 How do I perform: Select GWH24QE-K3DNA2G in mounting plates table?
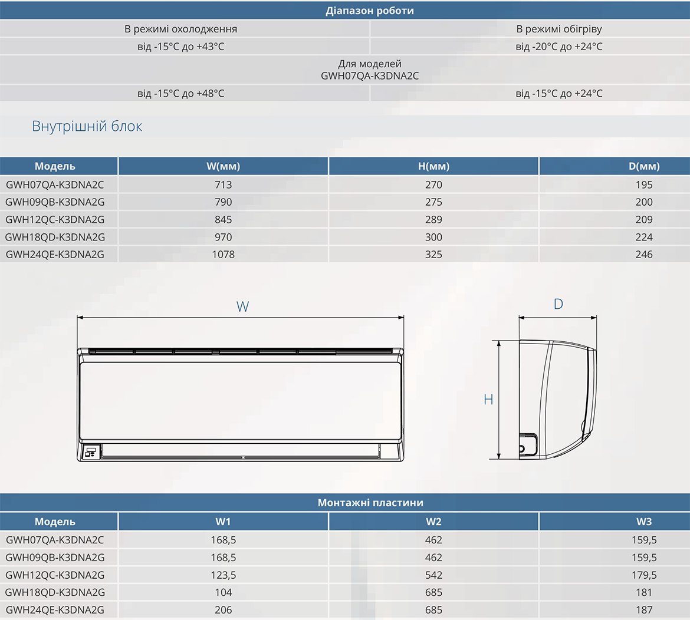[x=55, y=610]
